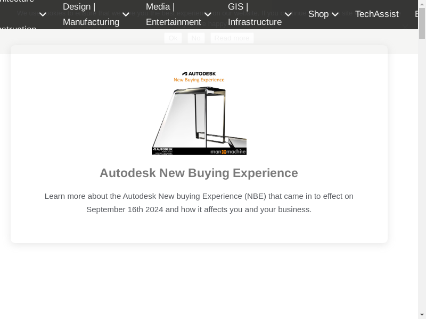Click the Autodesk New Buying Experience heading
Screen dimensions: 426x319
[x=199, y=173]
